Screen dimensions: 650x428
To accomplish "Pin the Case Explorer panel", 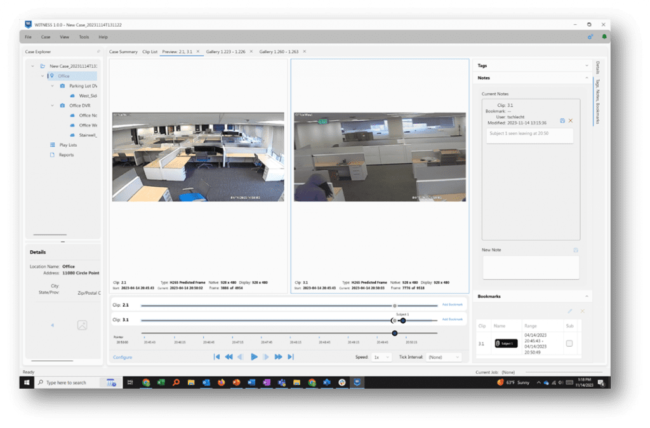I will 98,51.
